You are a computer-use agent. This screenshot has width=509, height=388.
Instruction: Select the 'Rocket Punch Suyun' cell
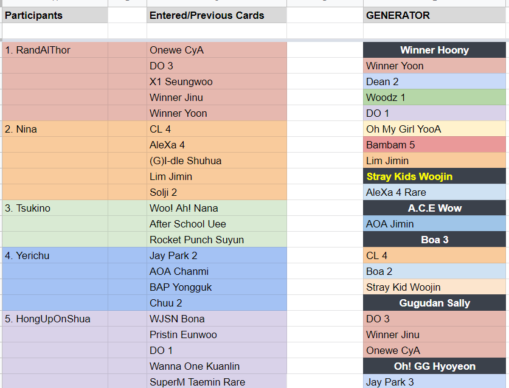pos(216,240)
